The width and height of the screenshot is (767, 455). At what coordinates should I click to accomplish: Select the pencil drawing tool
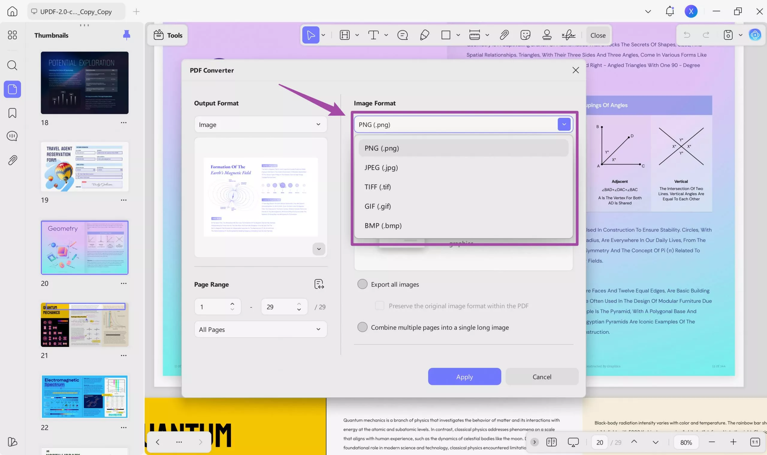425,35
